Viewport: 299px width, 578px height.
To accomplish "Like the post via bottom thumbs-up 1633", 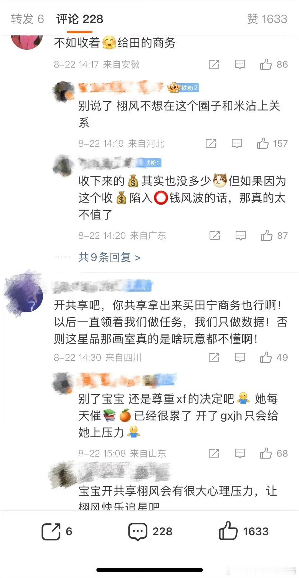I will pyautogui.click(x=244, y=531).
